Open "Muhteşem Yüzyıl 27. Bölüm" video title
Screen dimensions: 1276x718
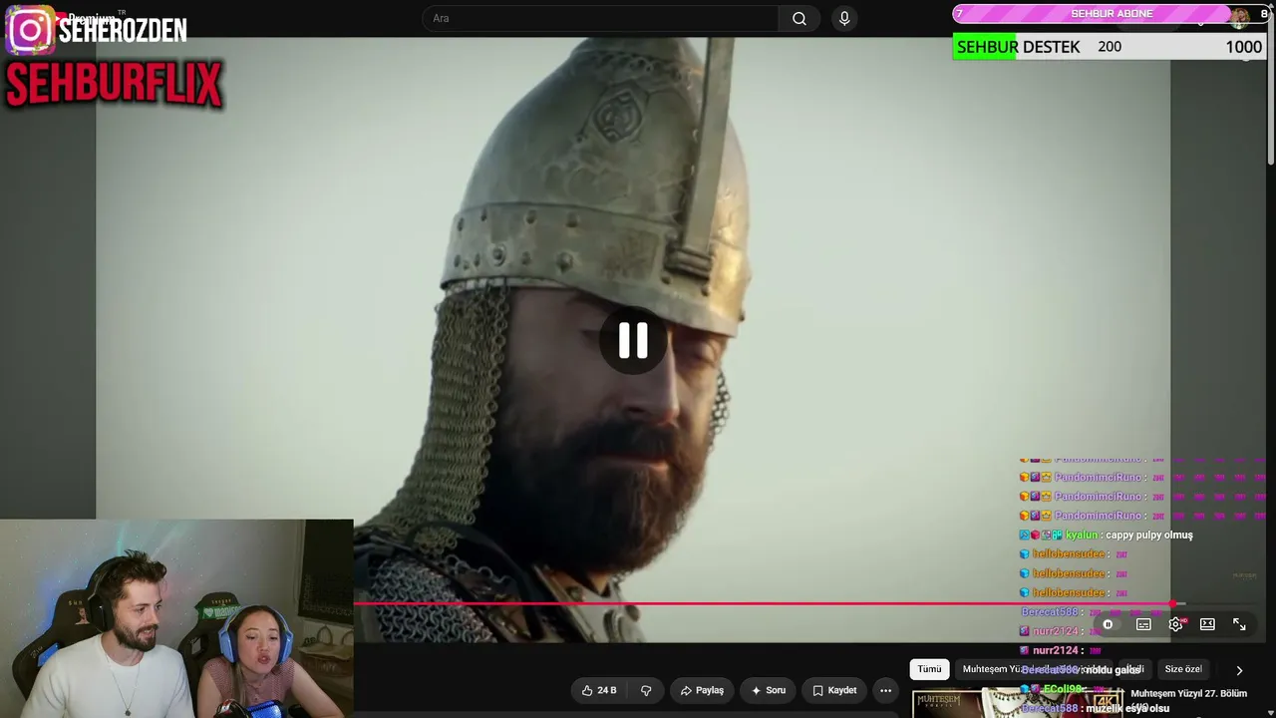pos(1188,693)
